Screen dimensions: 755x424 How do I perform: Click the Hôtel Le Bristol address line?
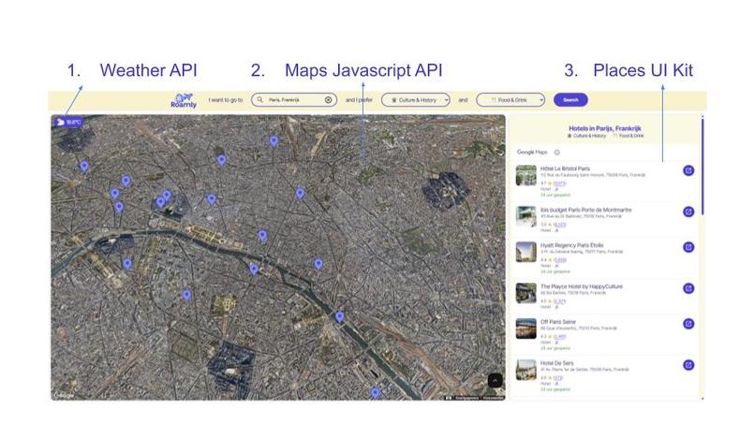(x=593, y=175)
